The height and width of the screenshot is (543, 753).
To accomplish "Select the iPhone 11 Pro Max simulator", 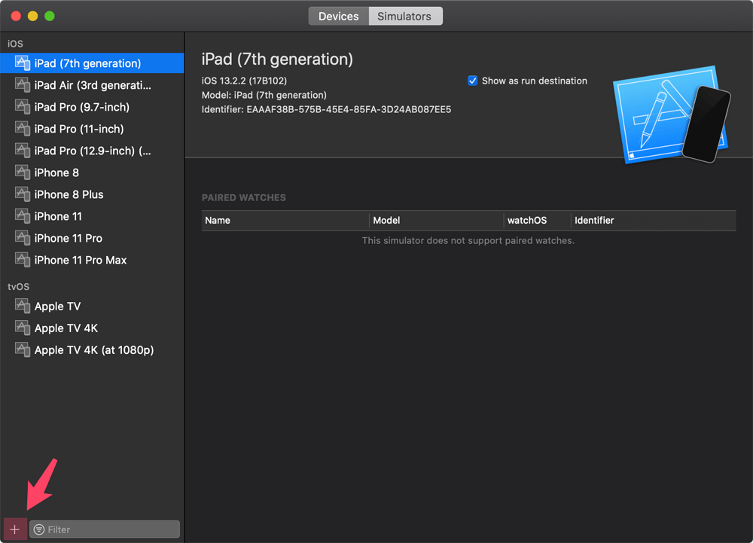I will click(x=92, y=260).
